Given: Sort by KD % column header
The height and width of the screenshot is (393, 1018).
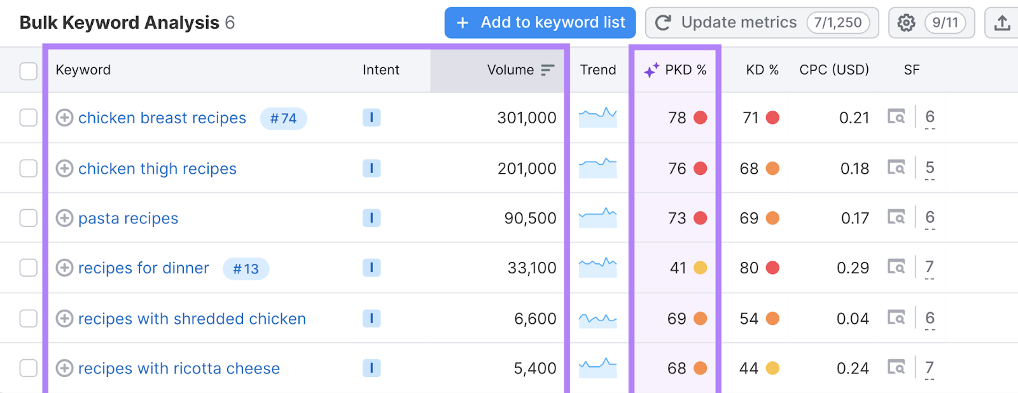Looking at the screenshot, I should [x=762, y=70].
